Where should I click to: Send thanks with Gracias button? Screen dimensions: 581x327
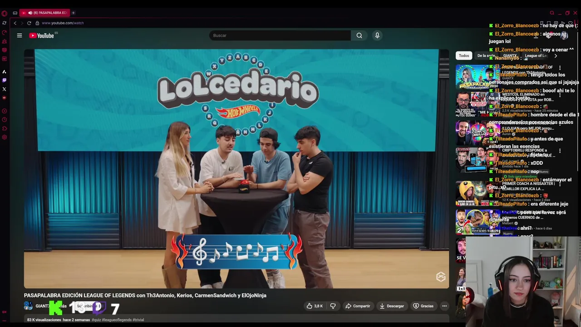point(423,306)
